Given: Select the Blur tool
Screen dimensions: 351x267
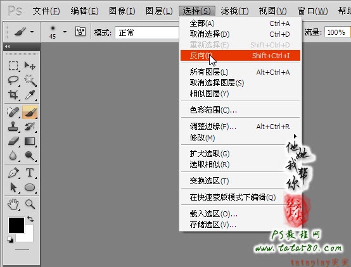Looking at the screenshot, I should coord(13,156).
